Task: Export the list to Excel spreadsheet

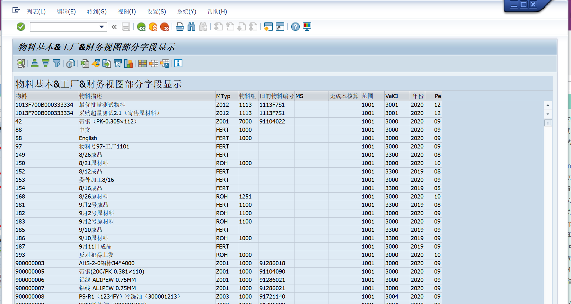Action: [x=84, y=63]
